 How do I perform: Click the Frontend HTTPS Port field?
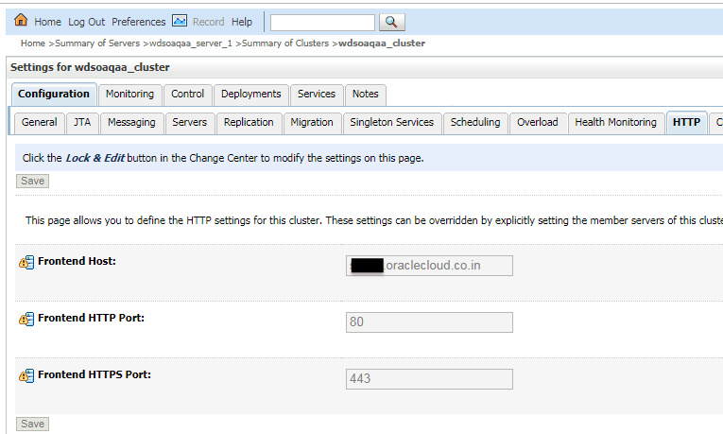tap(429, 379)
